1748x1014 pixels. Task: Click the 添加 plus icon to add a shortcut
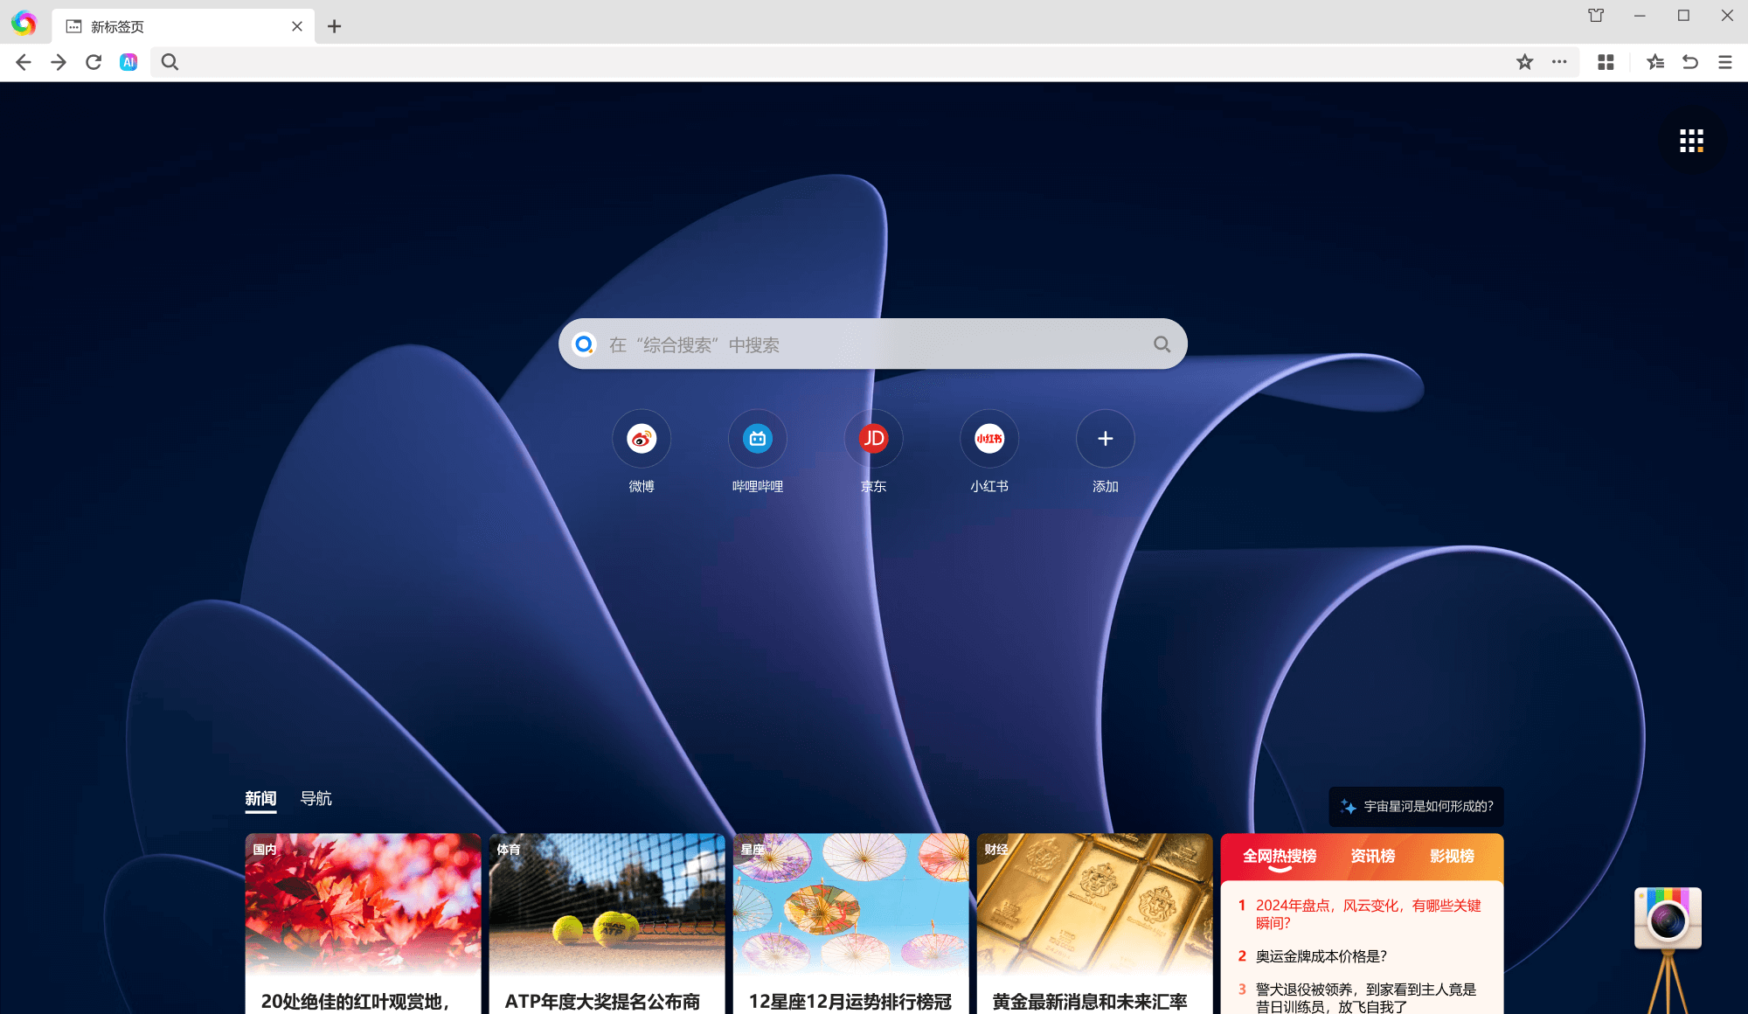point(1104,438)
